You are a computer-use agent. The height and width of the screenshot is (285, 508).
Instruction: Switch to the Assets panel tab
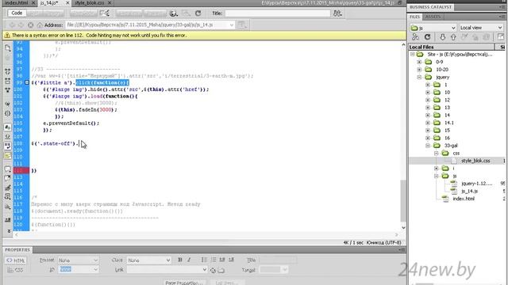tap(433, 17)
